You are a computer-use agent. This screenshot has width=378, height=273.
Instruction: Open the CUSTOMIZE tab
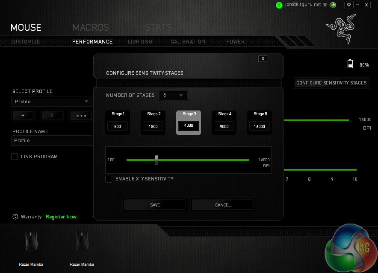coord(25,42)
